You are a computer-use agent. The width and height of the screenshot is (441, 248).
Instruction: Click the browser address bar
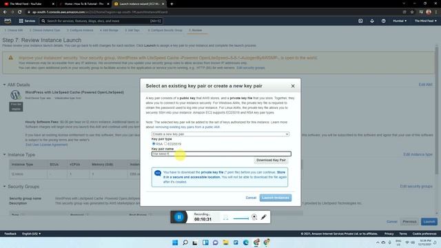[x=214, y=12]
